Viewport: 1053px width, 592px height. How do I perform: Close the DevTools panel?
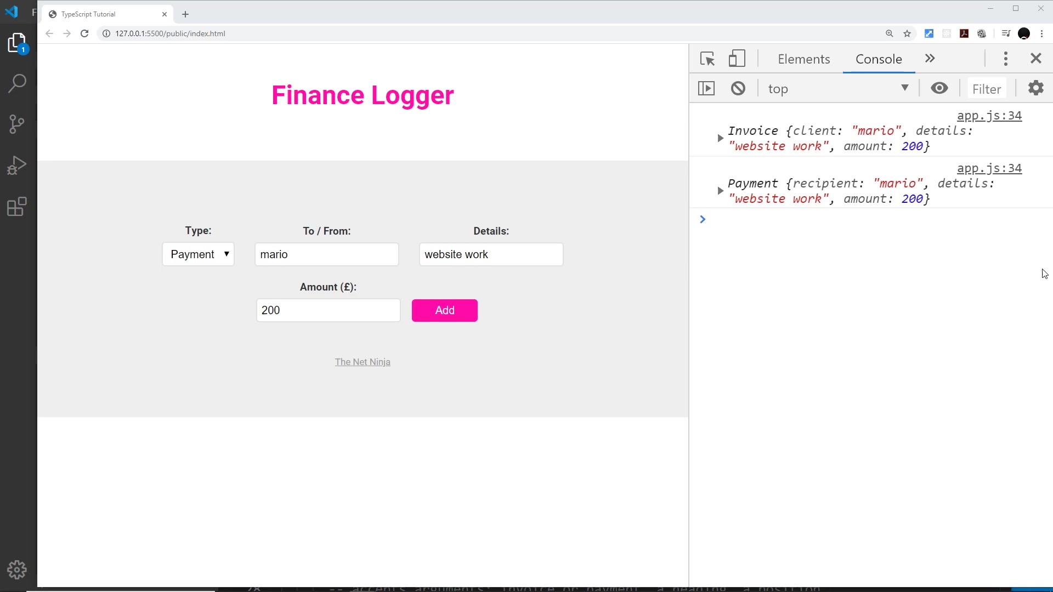point(1036,58)
